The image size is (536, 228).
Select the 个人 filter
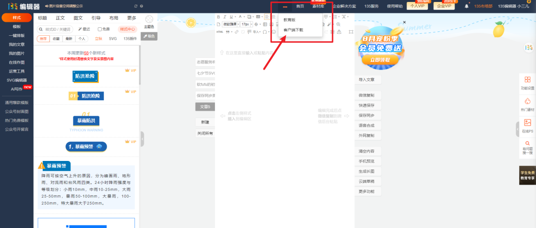click(82, 39)
